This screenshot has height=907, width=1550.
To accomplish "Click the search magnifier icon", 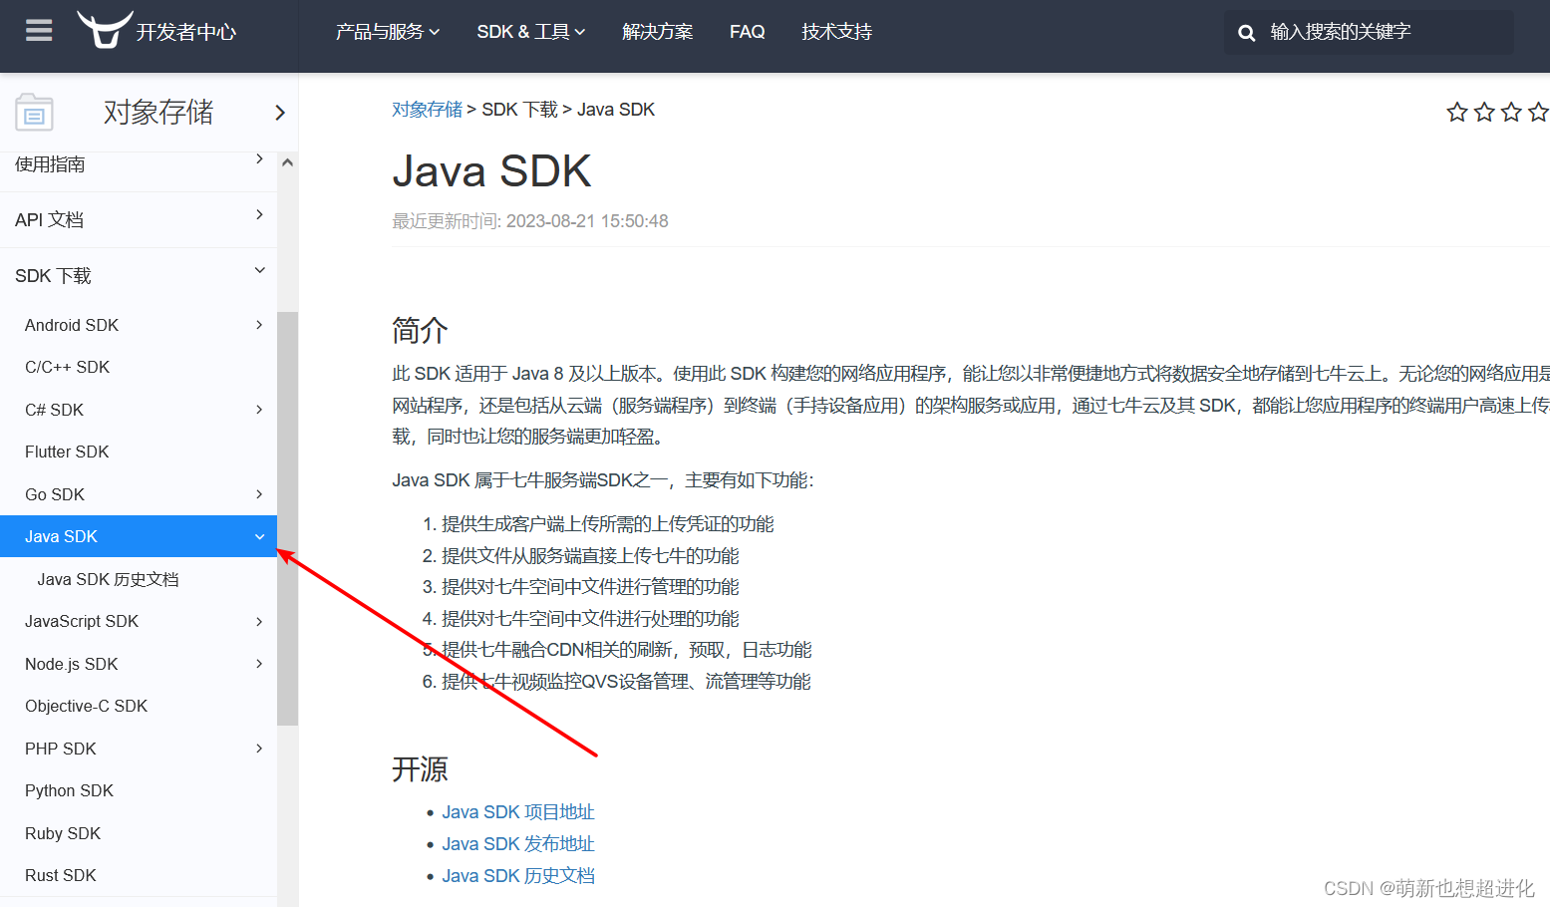I will (1246, 33).
